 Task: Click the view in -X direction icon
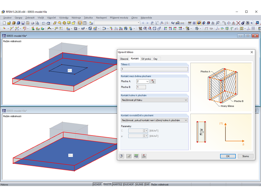coord(180,28)
